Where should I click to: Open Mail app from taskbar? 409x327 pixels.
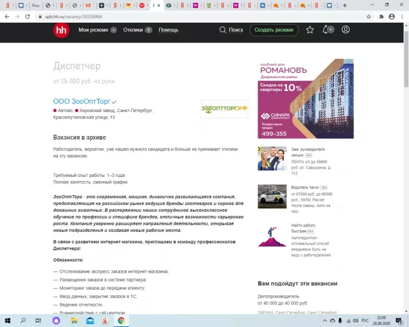90,321
